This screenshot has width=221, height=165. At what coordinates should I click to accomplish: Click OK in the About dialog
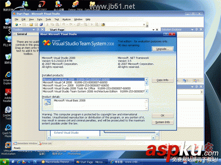[x=163, y=116]
